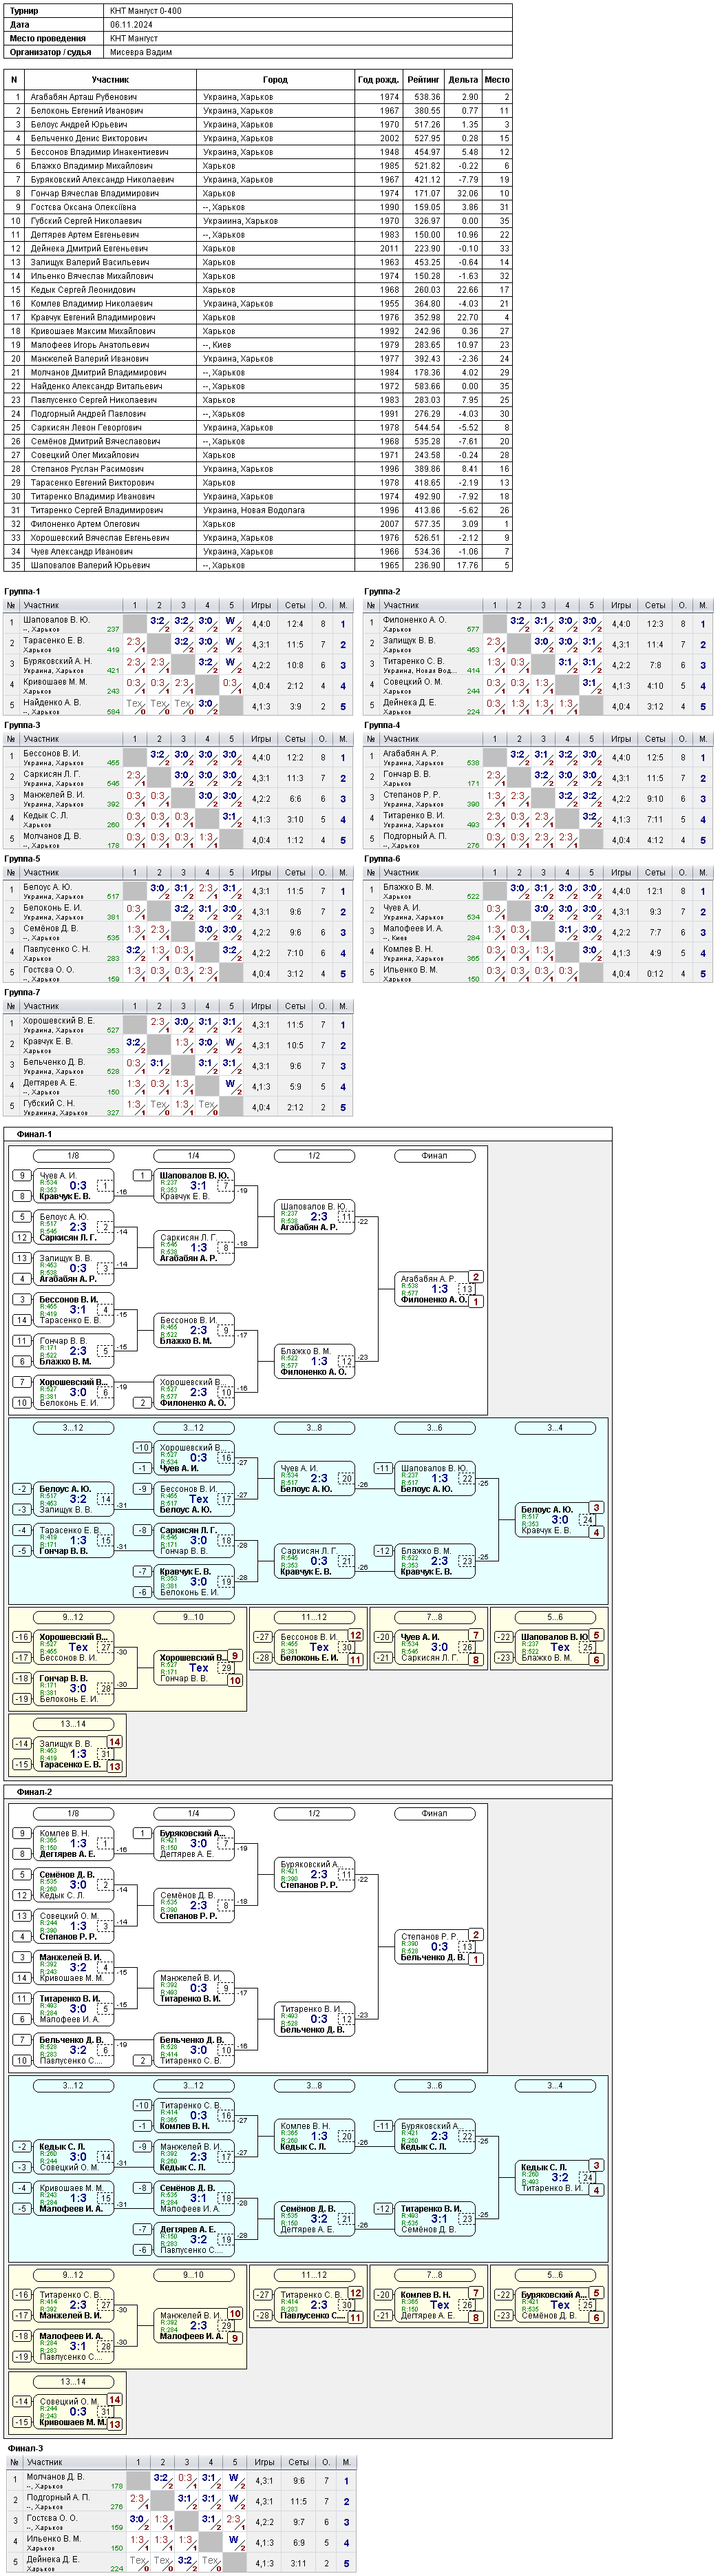Image resolution: width=720 pixels, height=2576 pixels.
Task: Select participant row Филоненко Артем Олегович
Action: click(258, 524)
